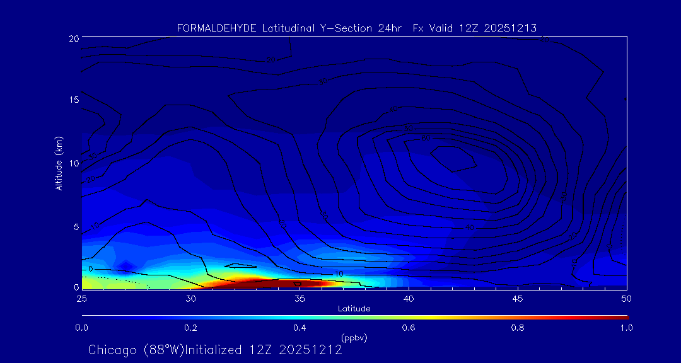Click the 0.4 label on the colorbar
Image resolution: width=681 pixels, height=363 pixels.
(x=300, y=328)
